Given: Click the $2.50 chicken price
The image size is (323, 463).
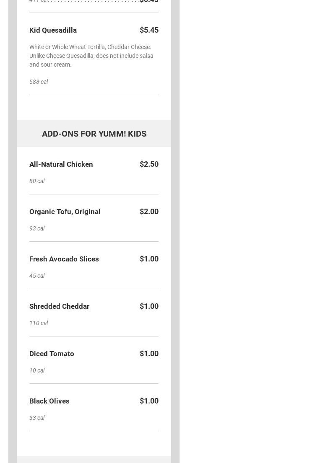Looking at the screenshot, I should [149, 164].
